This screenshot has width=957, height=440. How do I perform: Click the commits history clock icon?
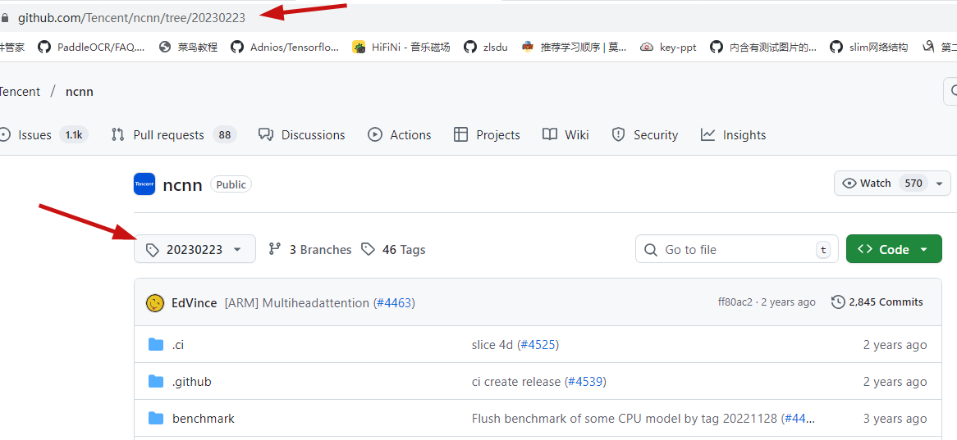point(838,302)
